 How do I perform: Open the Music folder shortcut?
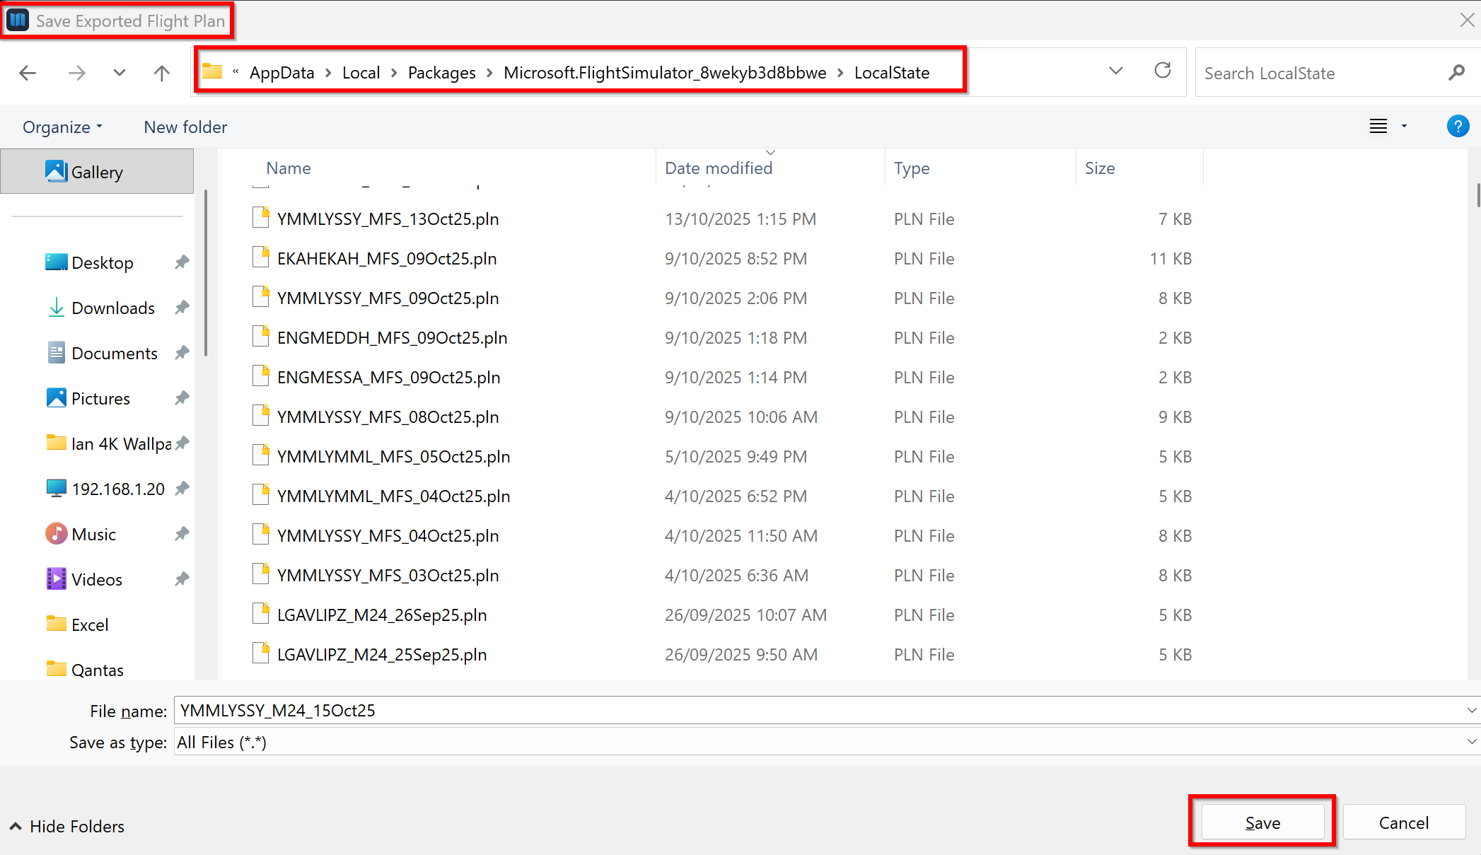[93, 534]
